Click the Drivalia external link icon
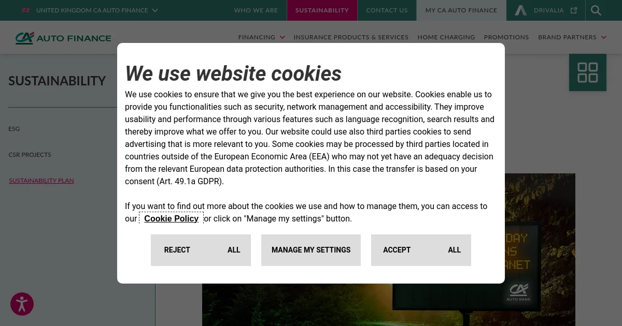 574,10
